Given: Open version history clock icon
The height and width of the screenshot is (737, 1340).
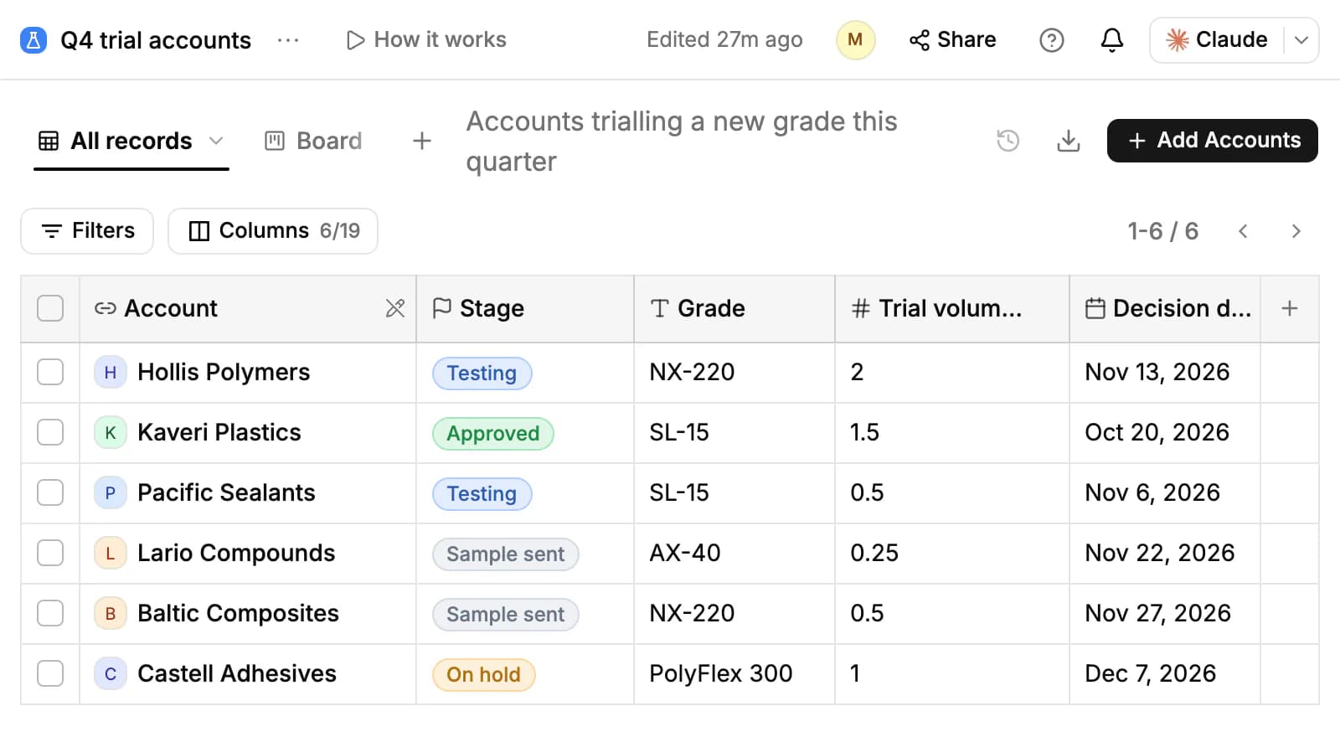Looking at the screenshot, I should click(1008, 141).
